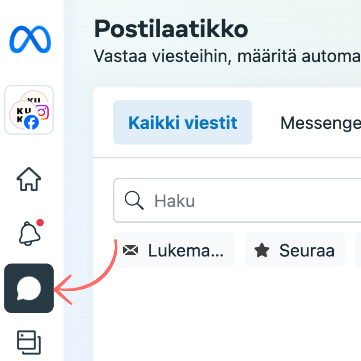
Task: Go to the Home icon in sidebar
Action: (x=29, y=179)
